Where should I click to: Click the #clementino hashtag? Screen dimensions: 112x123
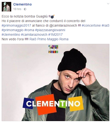(11, 35)
